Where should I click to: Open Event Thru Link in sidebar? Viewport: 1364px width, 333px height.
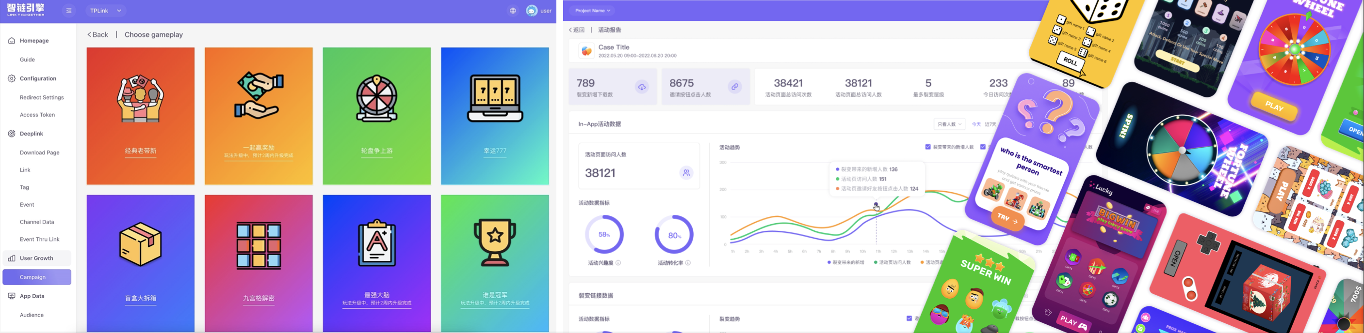coord(40,240)
